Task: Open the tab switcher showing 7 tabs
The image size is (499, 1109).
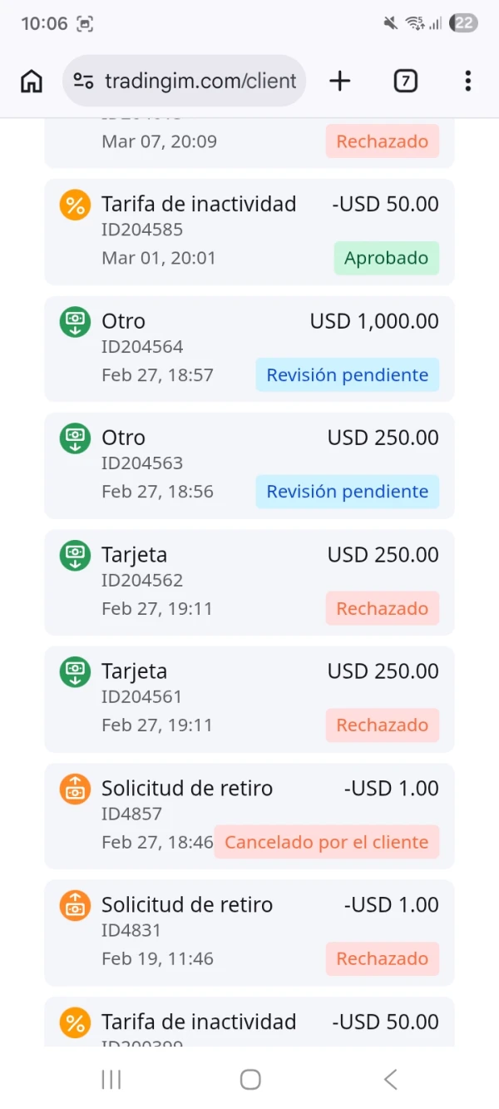Action: point(405,81)
